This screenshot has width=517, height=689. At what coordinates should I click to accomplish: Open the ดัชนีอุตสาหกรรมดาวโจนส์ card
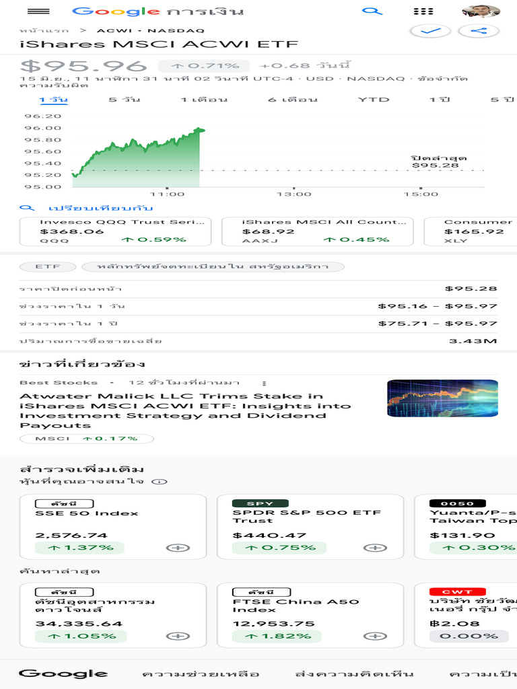click(x=113, y=615)
